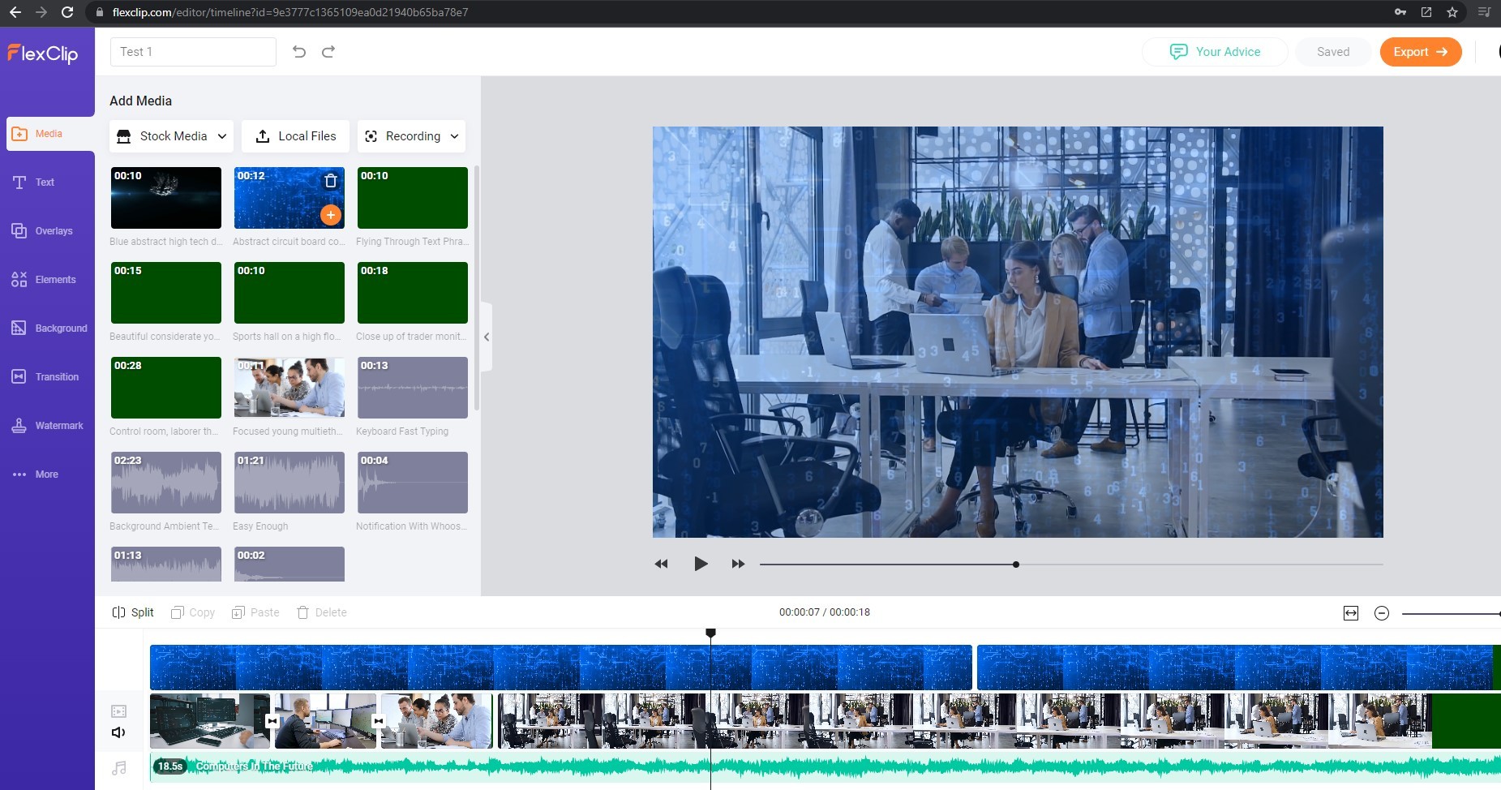Click the Export button
Image resolution: width=1501 pixels, height=790 pixels.
(x=1420, y=52)
